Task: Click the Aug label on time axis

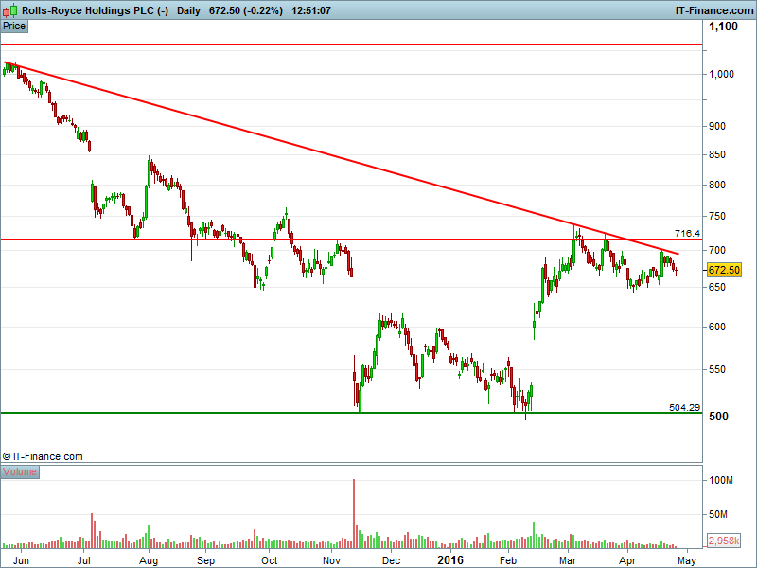Action: click(x=149, y=560)
